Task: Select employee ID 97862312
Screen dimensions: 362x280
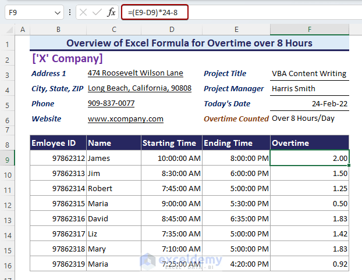Action: pos(58,158)
